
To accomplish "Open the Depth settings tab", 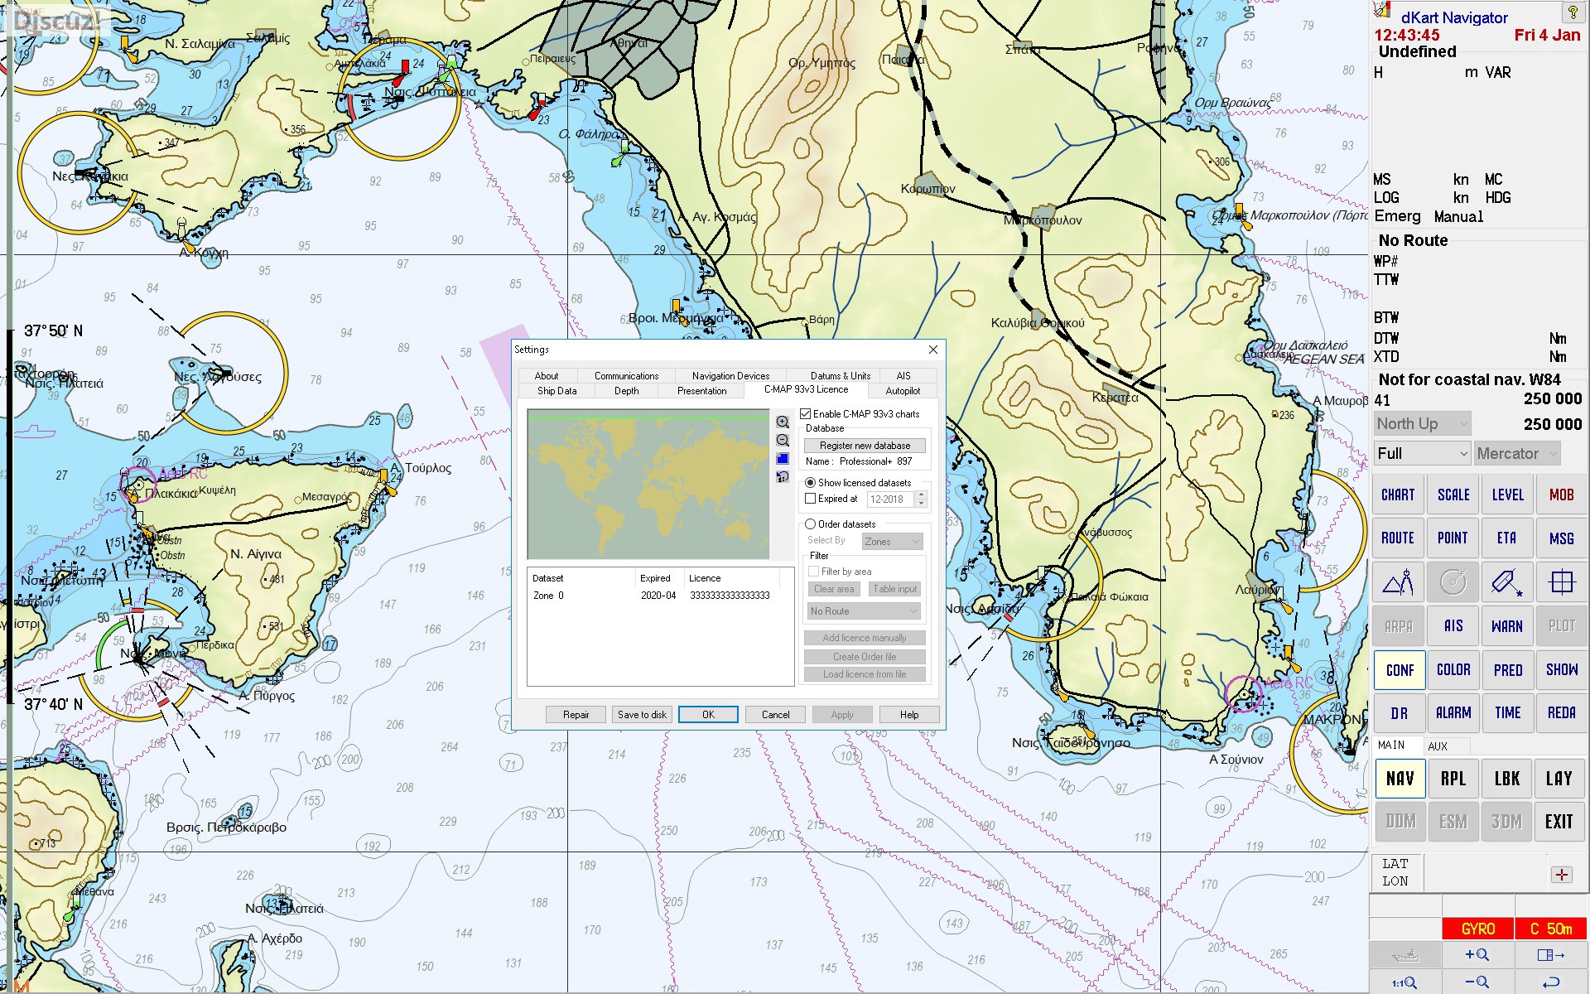I will [x=626, y=391].
